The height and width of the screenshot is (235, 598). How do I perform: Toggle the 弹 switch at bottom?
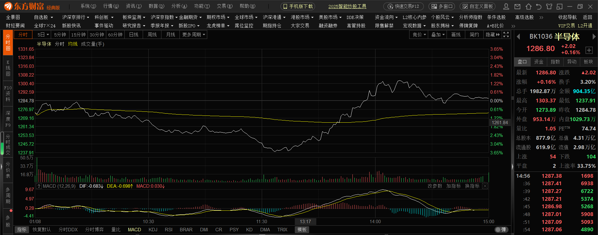(x=500, y=230)
